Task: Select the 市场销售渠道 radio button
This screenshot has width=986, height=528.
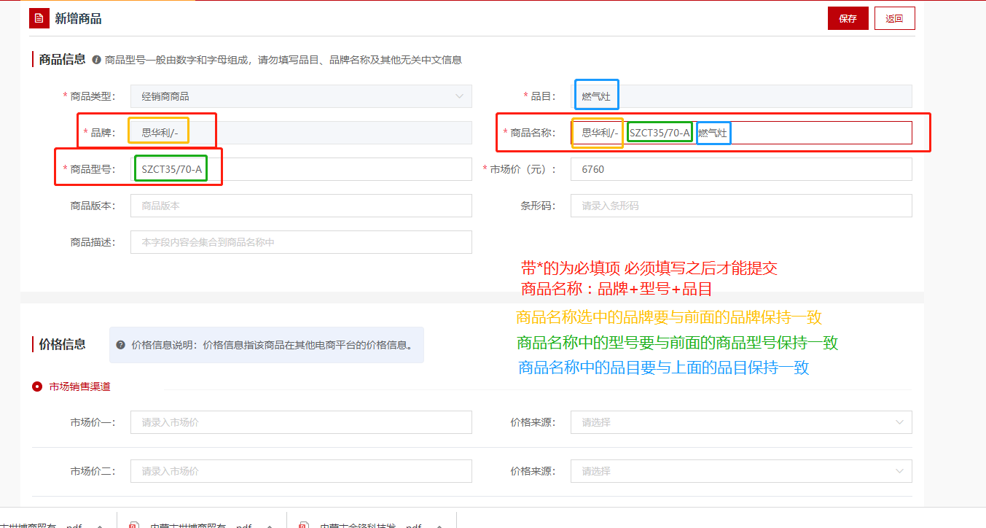Action: (x=37, y=387)
